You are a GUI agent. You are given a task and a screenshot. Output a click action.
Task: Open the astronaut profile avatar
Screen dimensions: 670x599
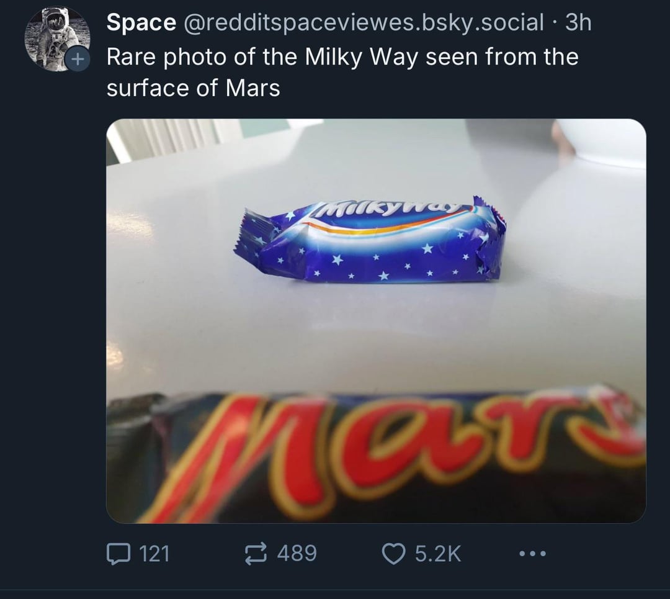[x=55, y=37]
